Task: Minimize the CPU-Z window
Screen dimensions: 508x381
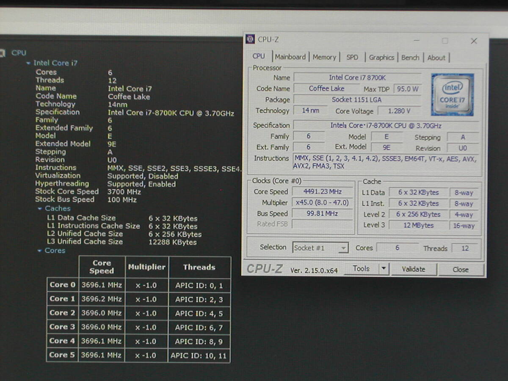Action: click(x=417, y=41)
